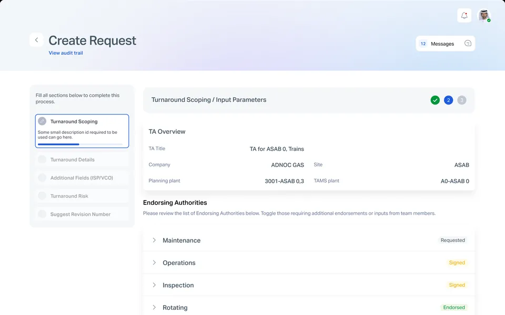This screenshot has width=505, height=315.
Task: Click the "Operations" authority name
Action: pyautogui.click(x=179, y=263)
